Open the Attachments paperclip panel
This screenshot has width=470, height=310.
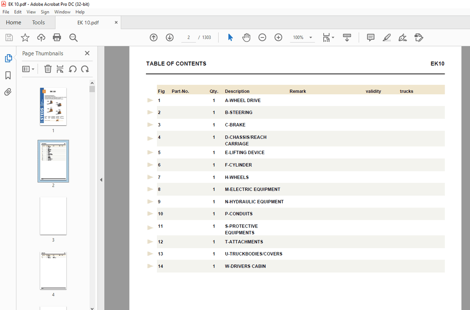point(8,92)
